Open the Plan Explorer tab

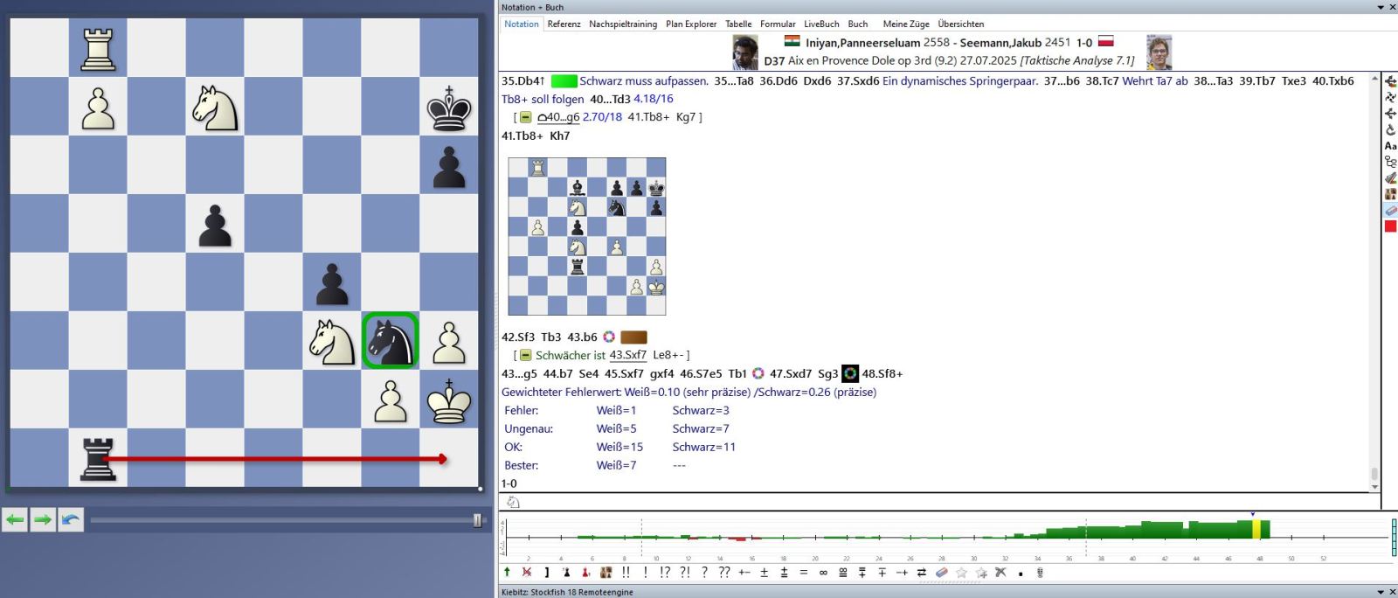tap(690, 24)
